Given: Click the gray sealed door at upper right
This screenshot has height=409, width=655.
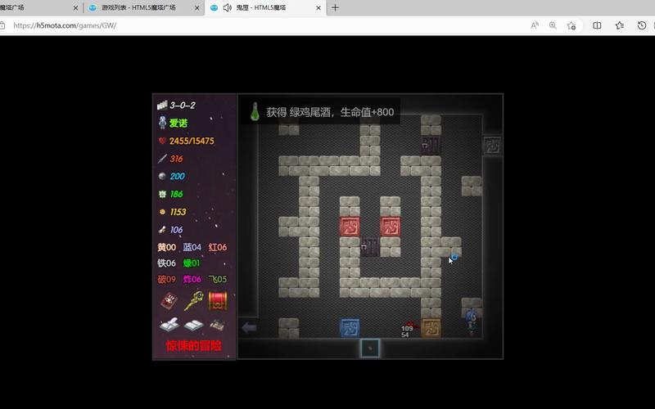Looking at the screenshot, I should [492, 146].
